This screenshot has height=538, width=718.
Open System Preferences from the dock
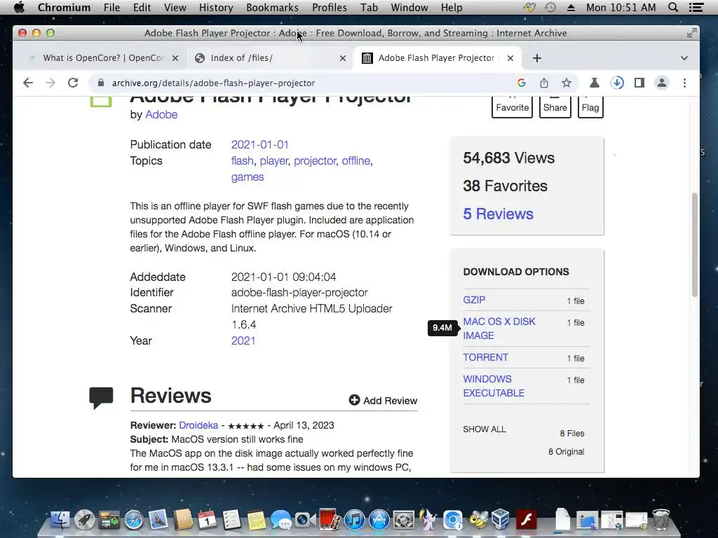coord(404,520)
